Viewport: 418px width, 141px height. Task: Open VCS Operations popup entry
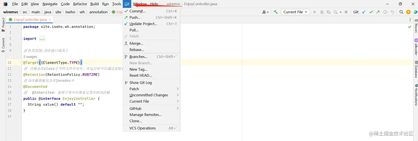pos(151,128)
